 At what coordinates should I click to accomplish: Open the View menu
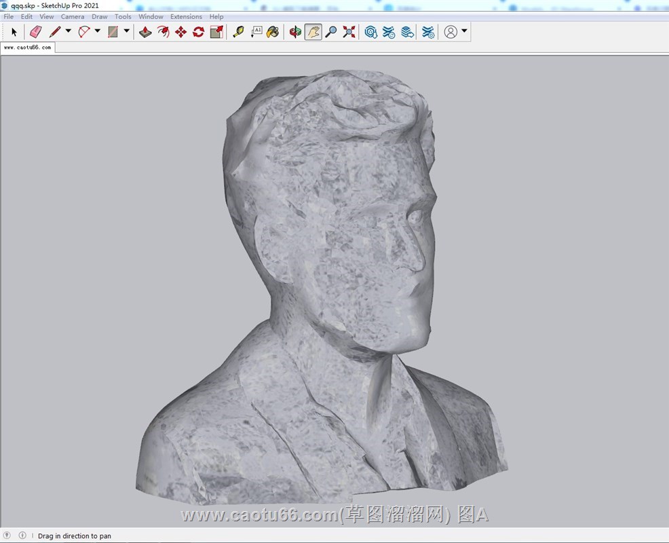pos(47,17)
